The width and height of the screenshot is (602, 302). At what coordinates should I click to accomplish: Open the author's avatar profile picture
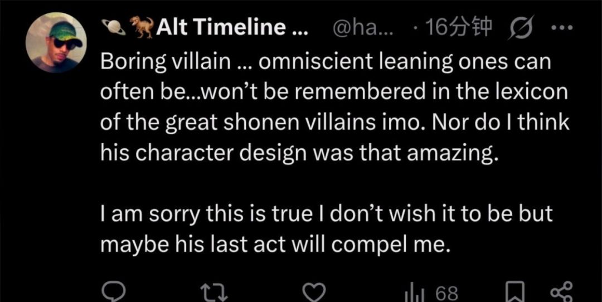(x=56, y=42)
